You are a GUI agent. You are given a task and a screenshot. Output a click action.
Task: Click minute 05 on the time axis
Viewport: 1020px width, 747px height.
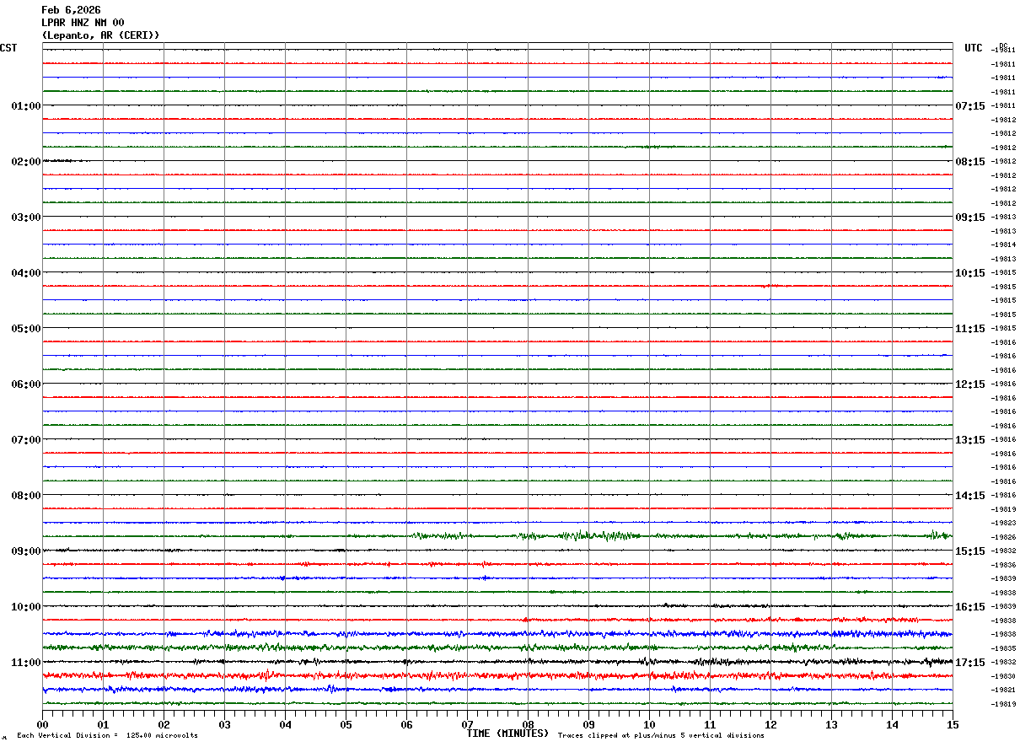click(346, 724)
